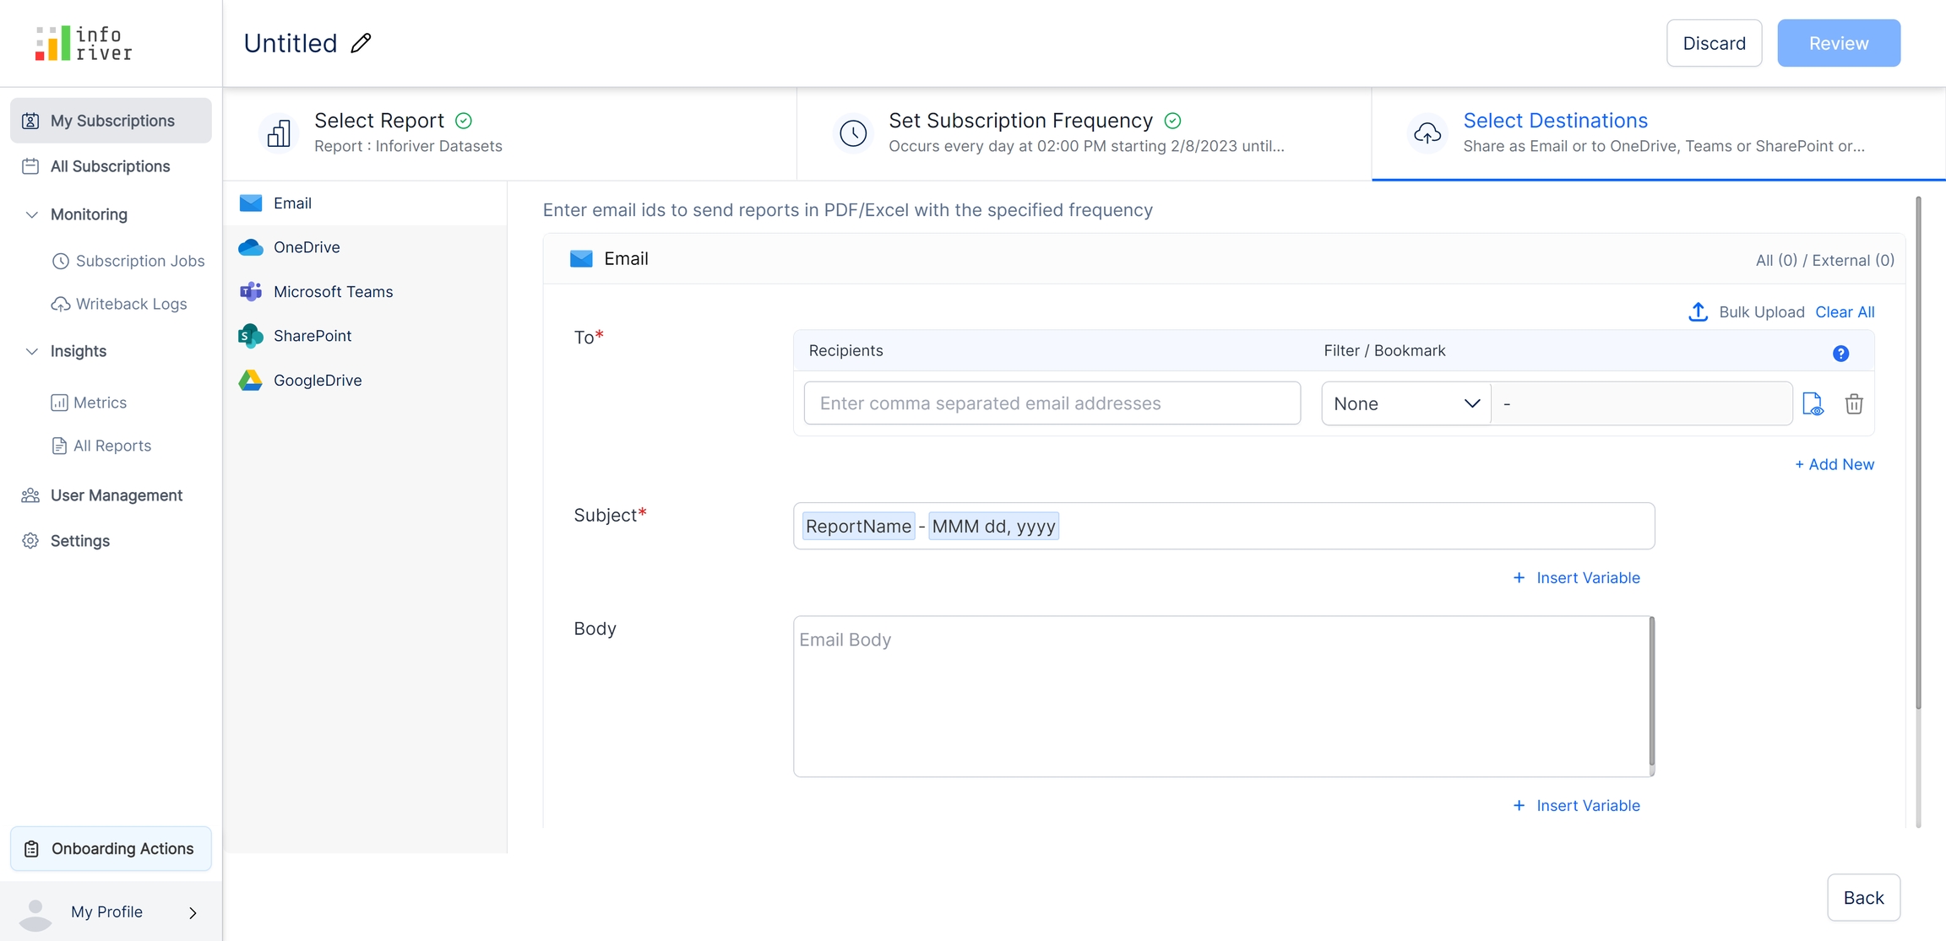Viewport: 1946px width, 941px height.
Task: Open Subscription Jobs in sidebar
Action: pos(139,261)
